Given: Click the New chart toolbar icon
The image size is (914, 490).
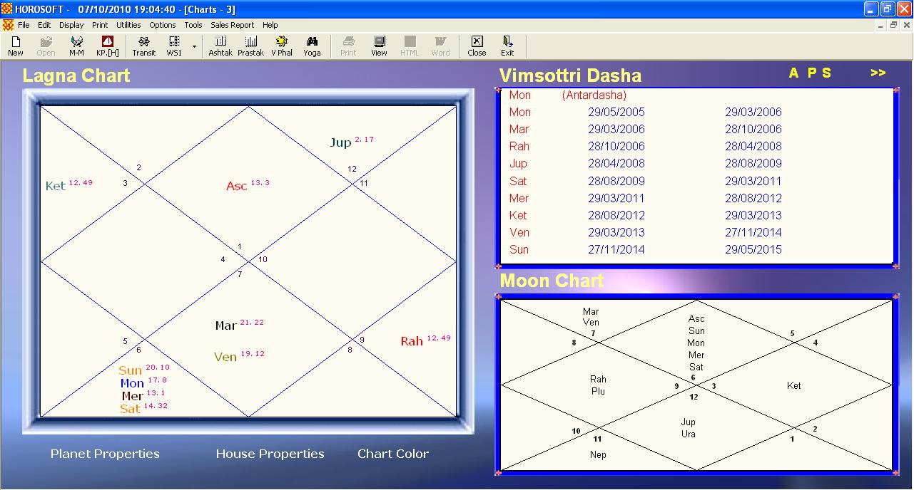Looking at the screenshot, I should [x=15, y=46].
